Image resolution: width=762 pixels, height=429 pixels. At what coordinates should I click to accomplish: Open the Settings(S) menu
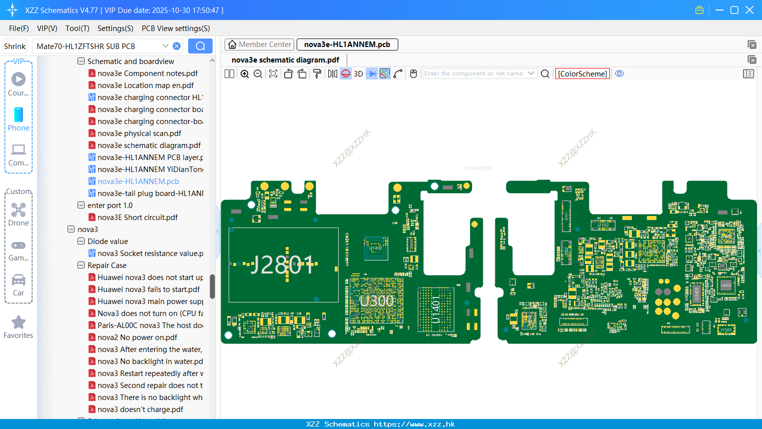[116, 28]
